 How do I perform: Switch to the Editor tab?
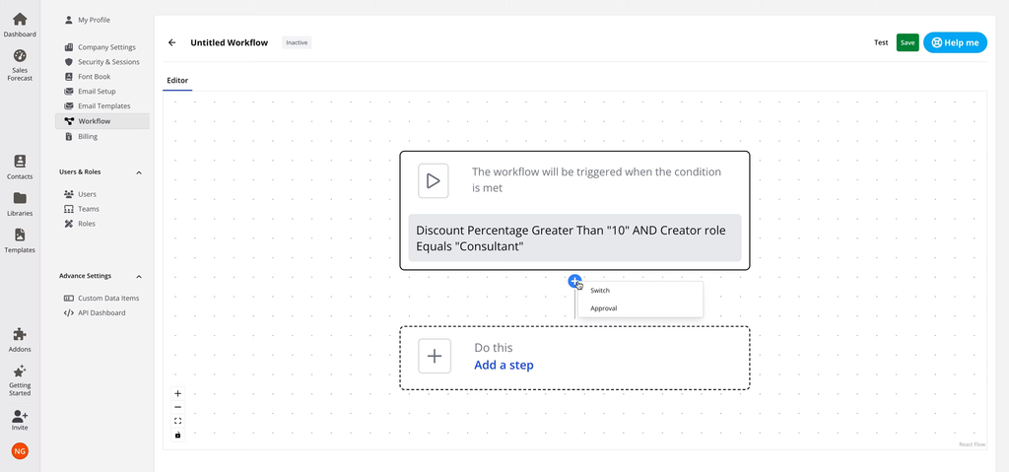[177, 81]
